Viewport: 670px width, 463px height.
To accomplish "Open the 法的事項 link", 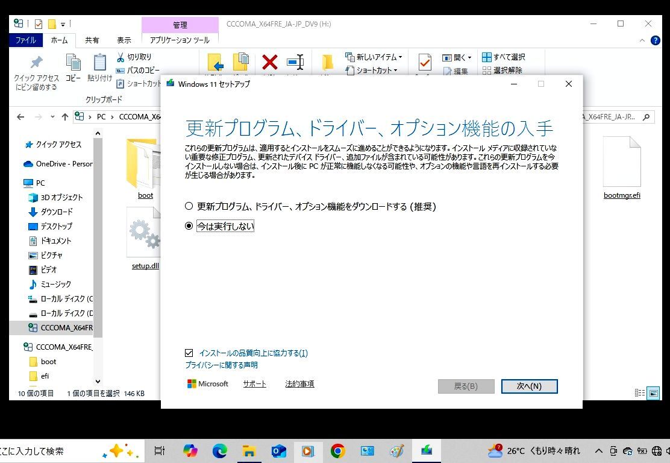I will 299,384.
